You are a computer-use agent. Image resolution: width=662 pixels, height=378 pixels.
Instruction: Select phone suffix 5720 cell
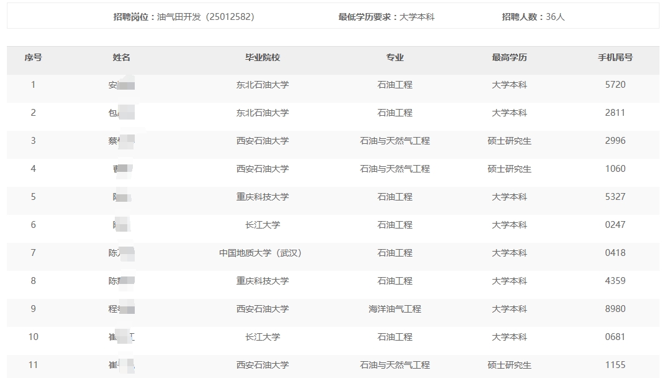point(615,85)
